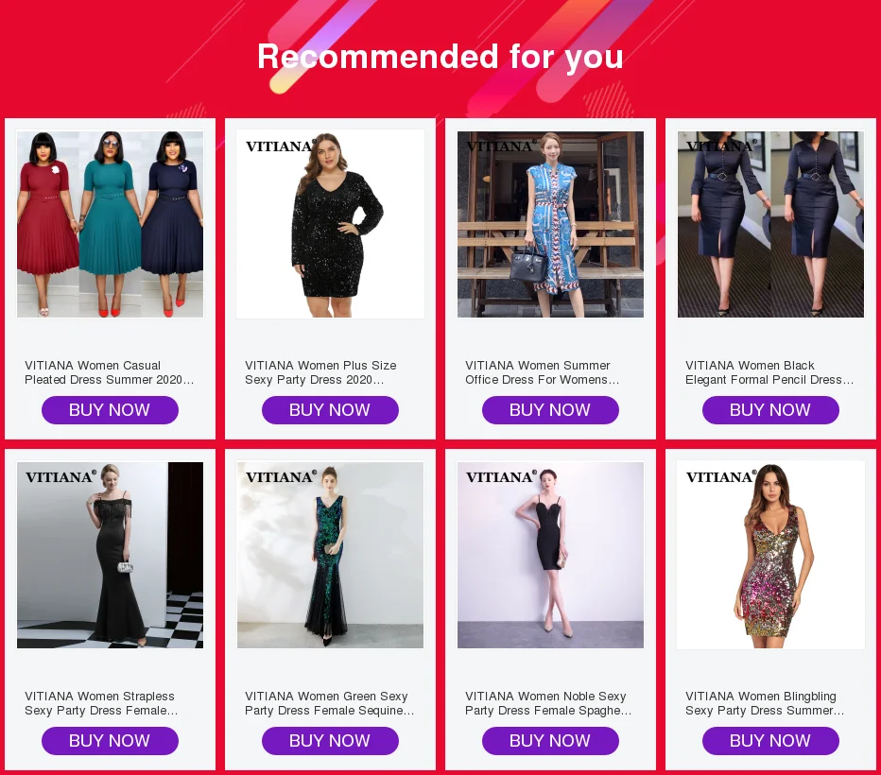View the blue printed summer office dress image
The image size is (881, 775).
tap(550, 224)
